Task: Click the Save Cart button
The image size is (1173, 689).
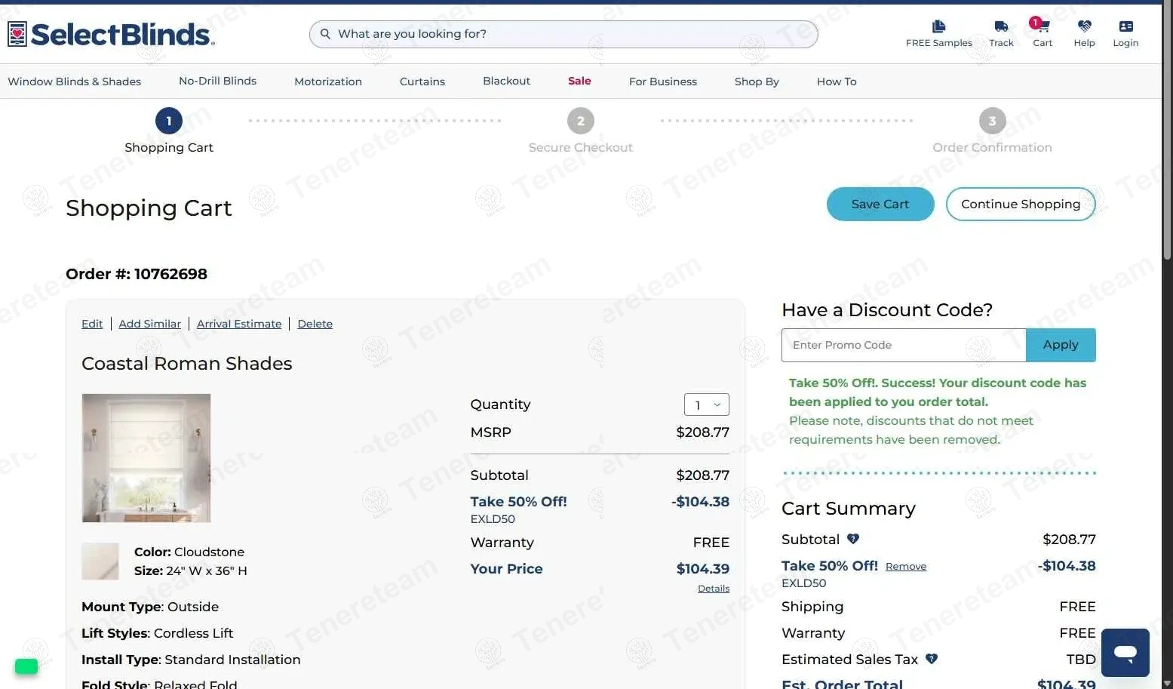Action: pyautogui.click(x=880, y=205)
